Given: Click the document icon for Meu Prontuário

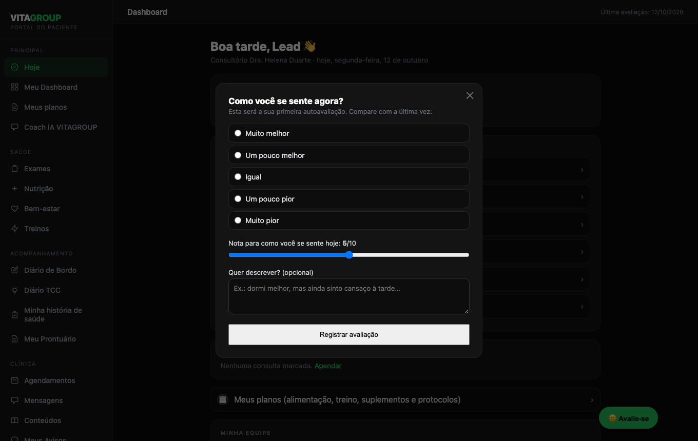Looking at the screenshot, I should point(14,339).
